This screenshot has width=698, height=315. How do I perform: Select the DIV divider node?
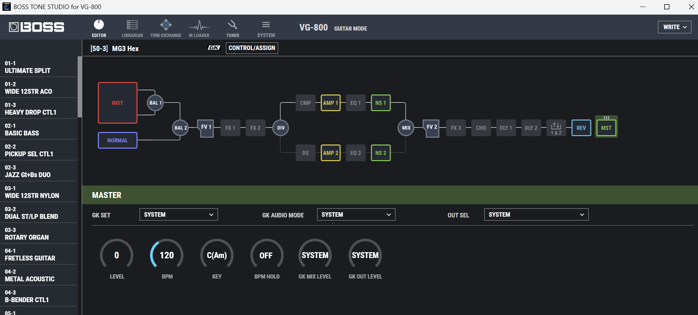(281, 128)
